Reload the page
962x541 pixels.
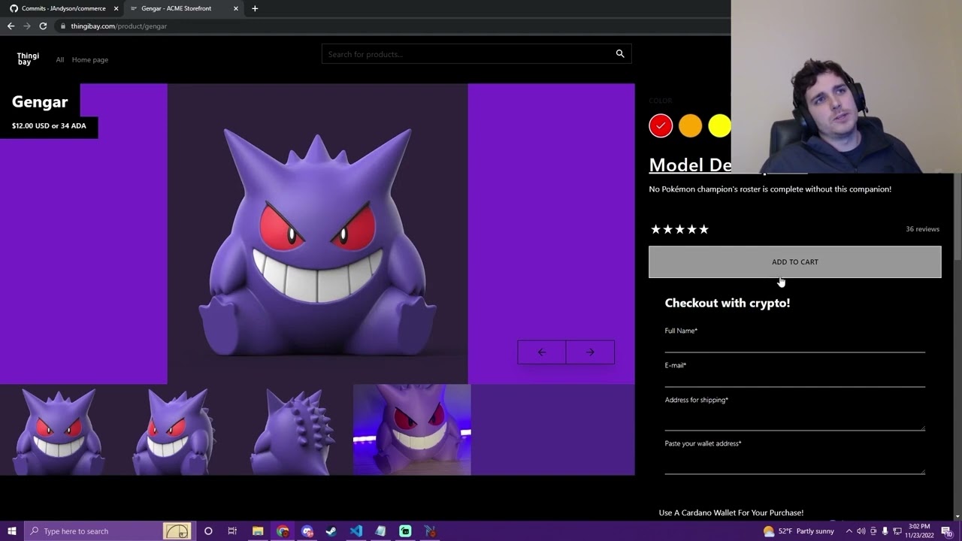(x=43, y=26)
